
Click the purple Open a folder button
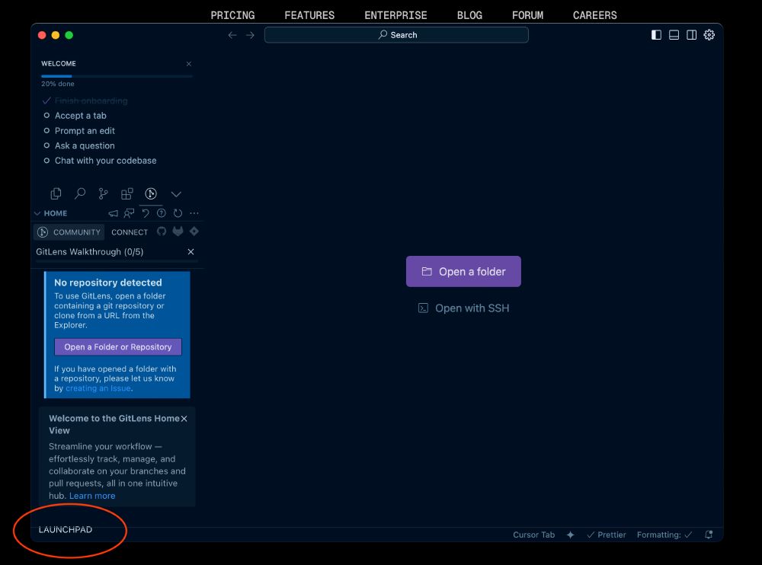(463, 272)
